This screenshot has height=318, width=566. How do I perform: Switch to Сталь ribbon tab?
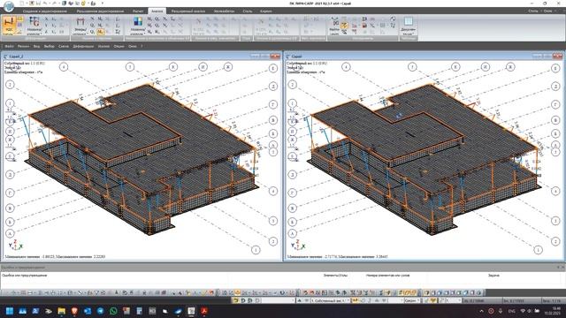[248, 11]
